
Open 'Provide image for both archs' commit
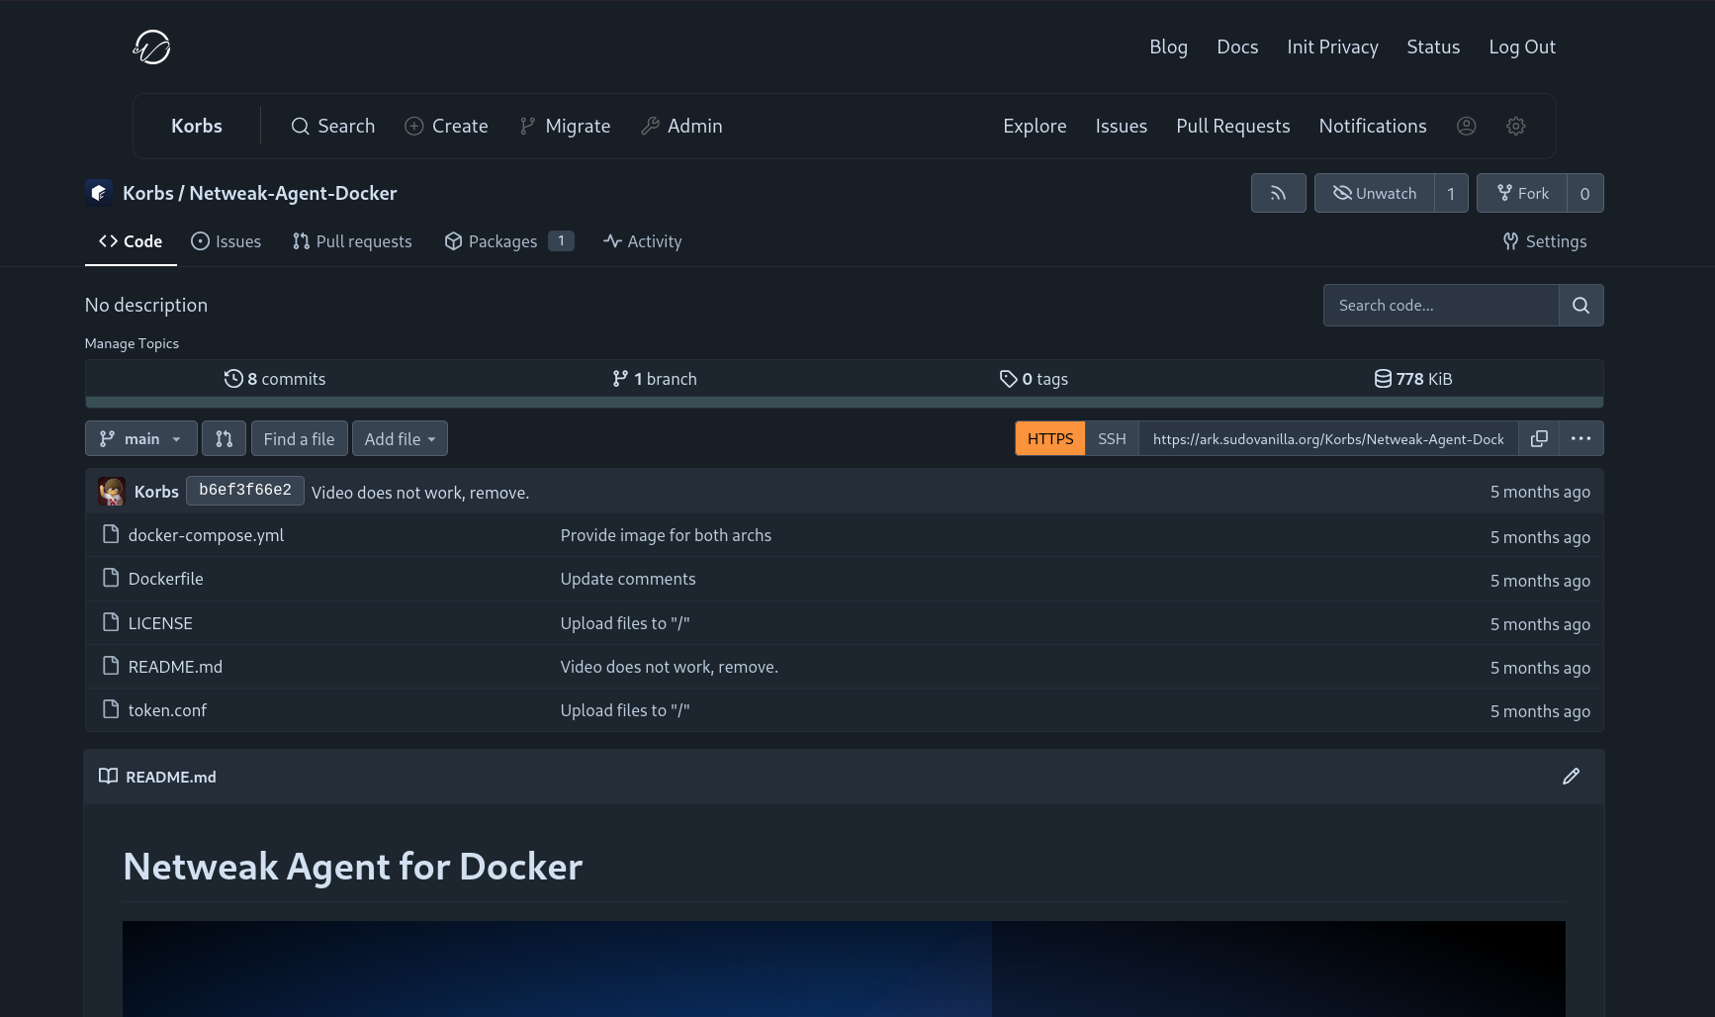point(666,535)
